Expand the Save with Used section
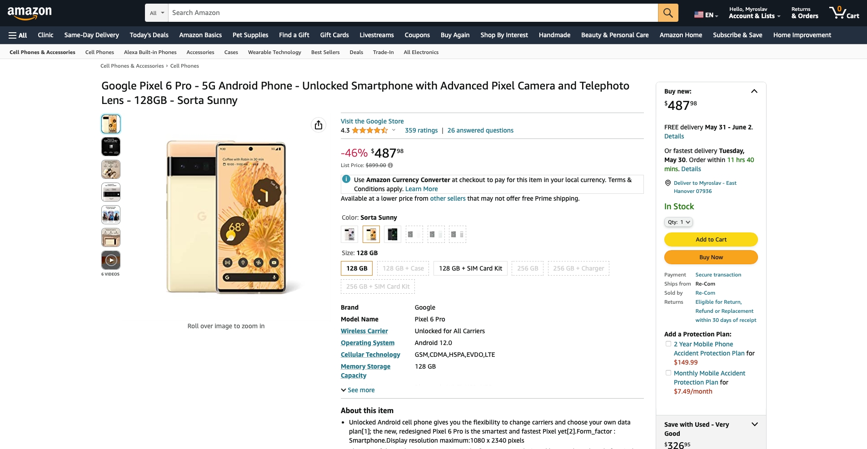Screen dimensions: 867x449 pos(754,424)
